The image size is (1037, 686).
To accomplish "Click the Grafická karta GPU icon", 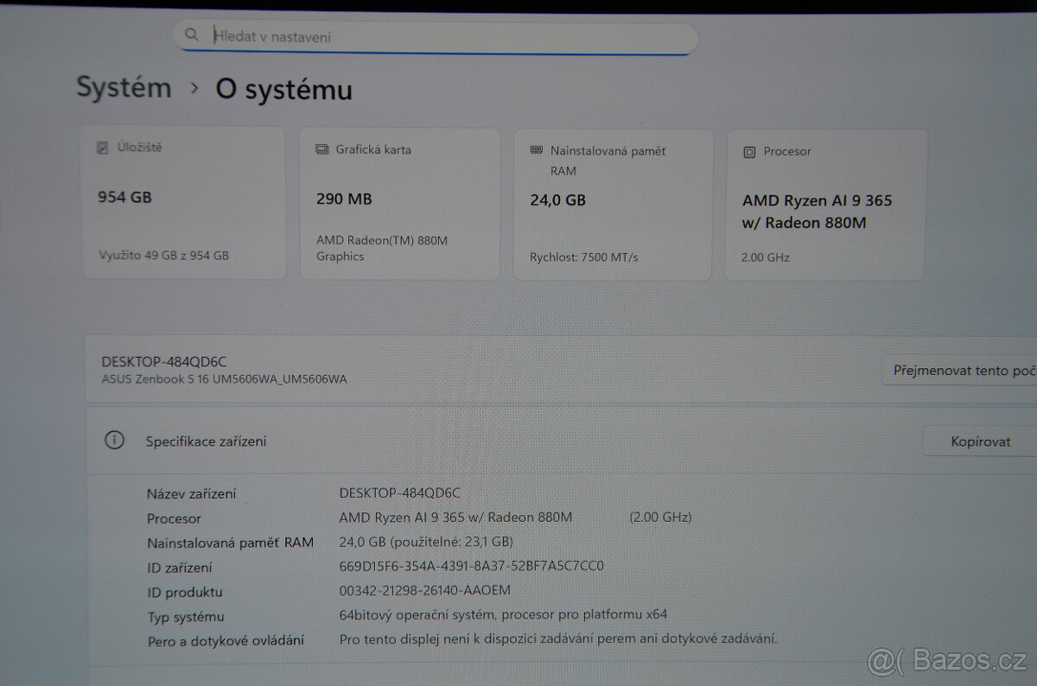I will 321,149.
